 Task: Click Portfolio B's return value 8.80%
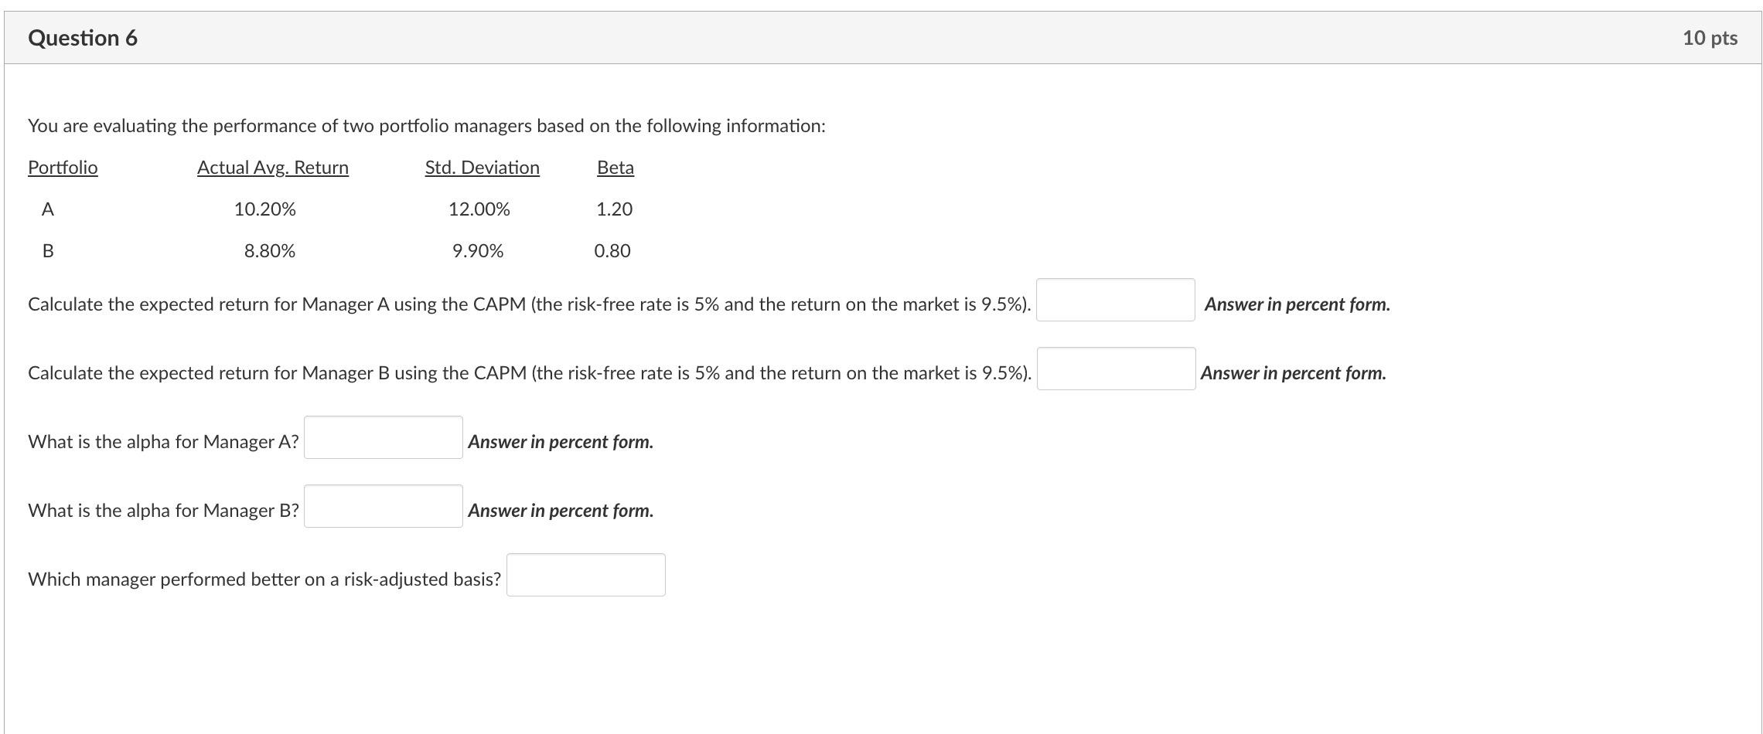pos(269,250)
